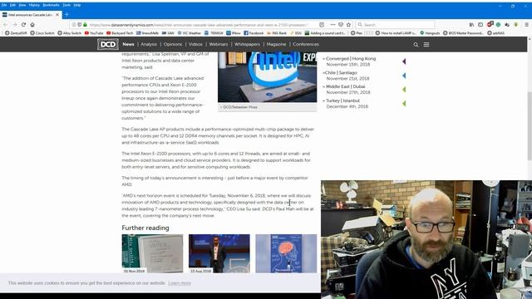This screenshot has height=299, width=532.
Task: Open Further reading thumbnail with speaker on stage
Action: 219,253
